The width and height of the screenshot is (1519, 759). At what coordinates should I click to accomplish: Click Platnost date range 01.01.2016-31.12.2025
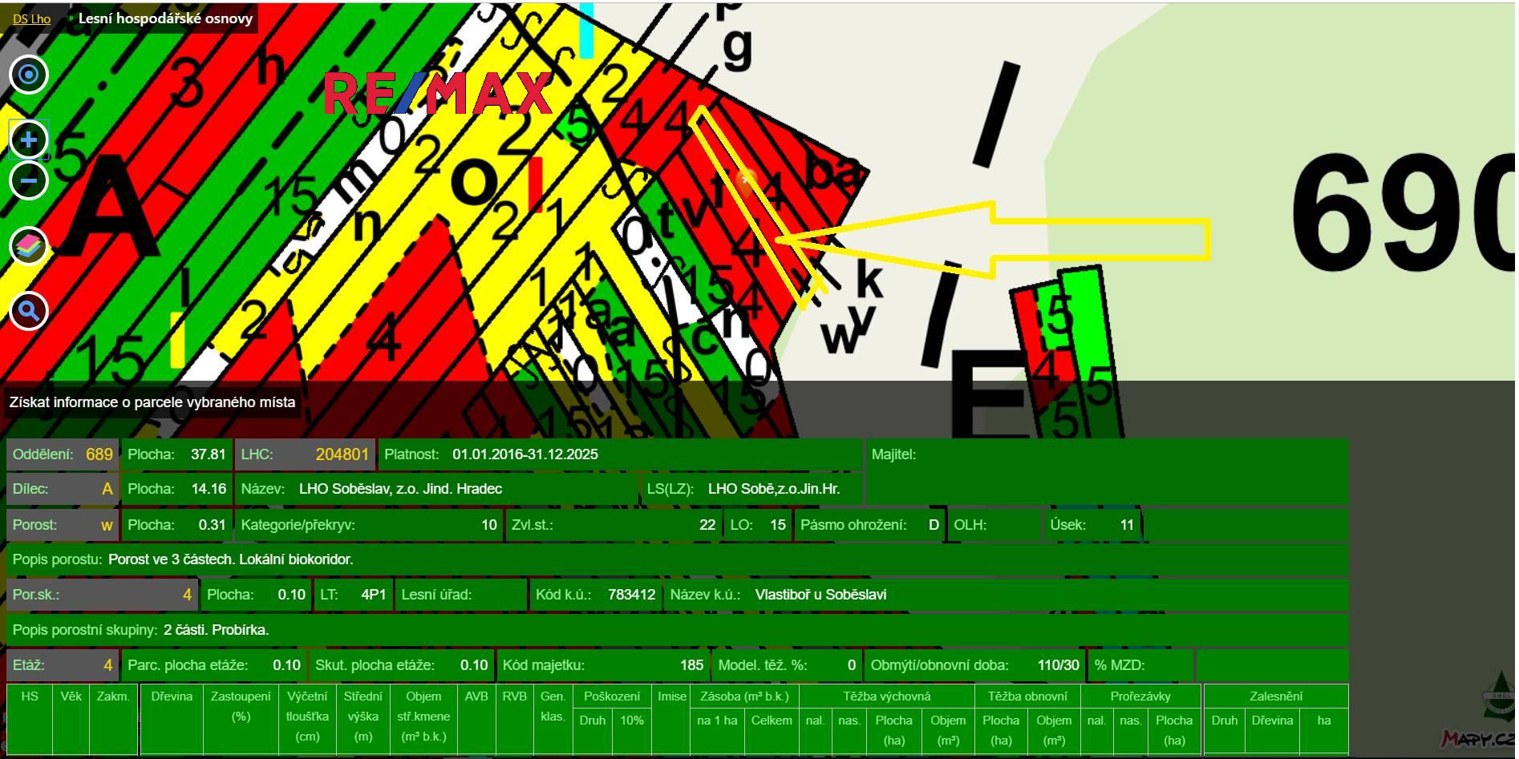tap(525, 454)
